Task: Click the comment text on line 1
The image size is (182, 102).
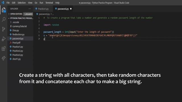Action: (98, 18)
